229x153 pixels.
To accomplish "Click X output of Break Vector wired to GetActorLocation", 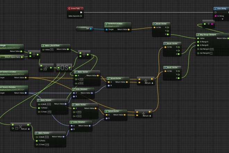I will point(168,27).
